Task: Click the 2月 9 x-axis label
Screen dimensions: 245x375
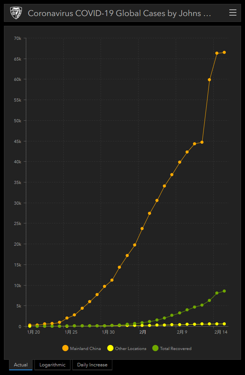Action: 182,332
